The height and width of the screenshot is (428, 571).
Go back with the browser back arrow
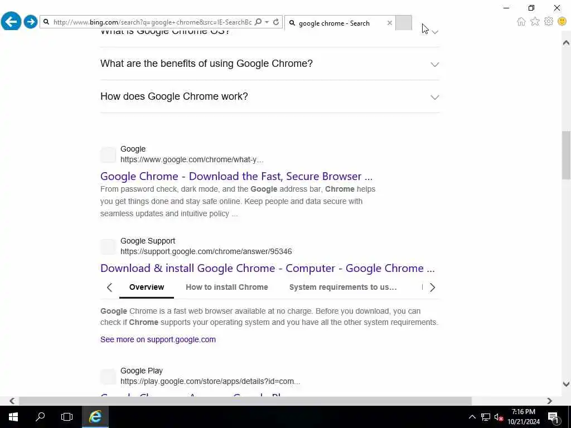point(11,22)
